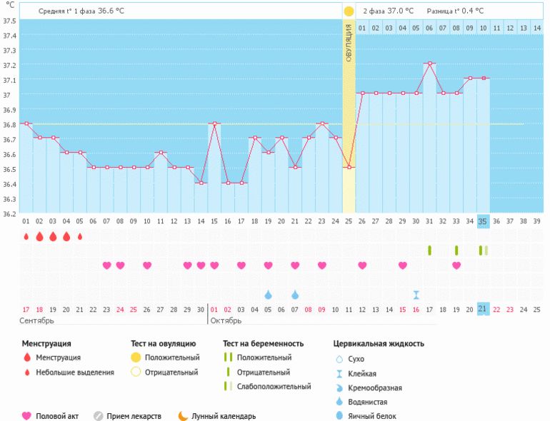This screenshot has height=421, width=550.
Task: Click the Положительный yellow circle ovulation test icon
Action: [134, 357]
